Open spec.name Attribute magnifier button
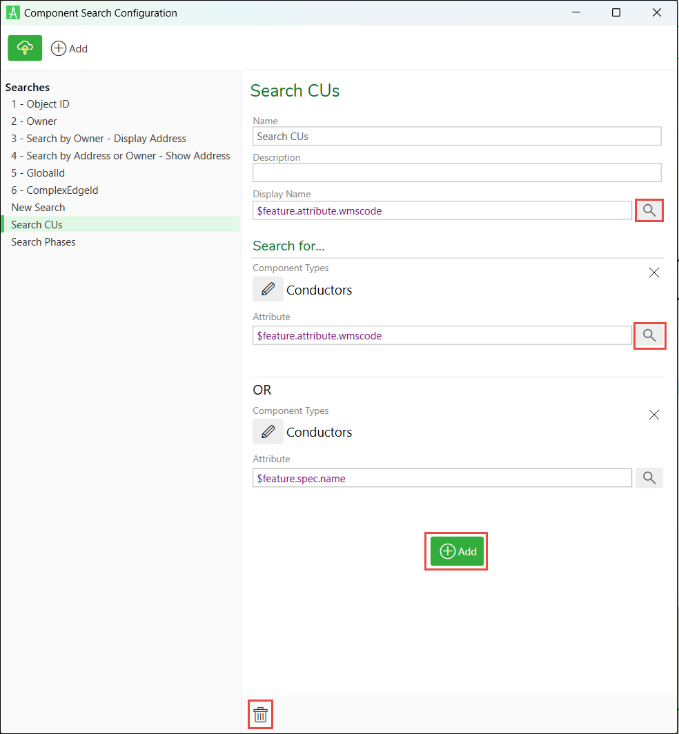Viewport: 679px width, 734px height. click(649, 478)
